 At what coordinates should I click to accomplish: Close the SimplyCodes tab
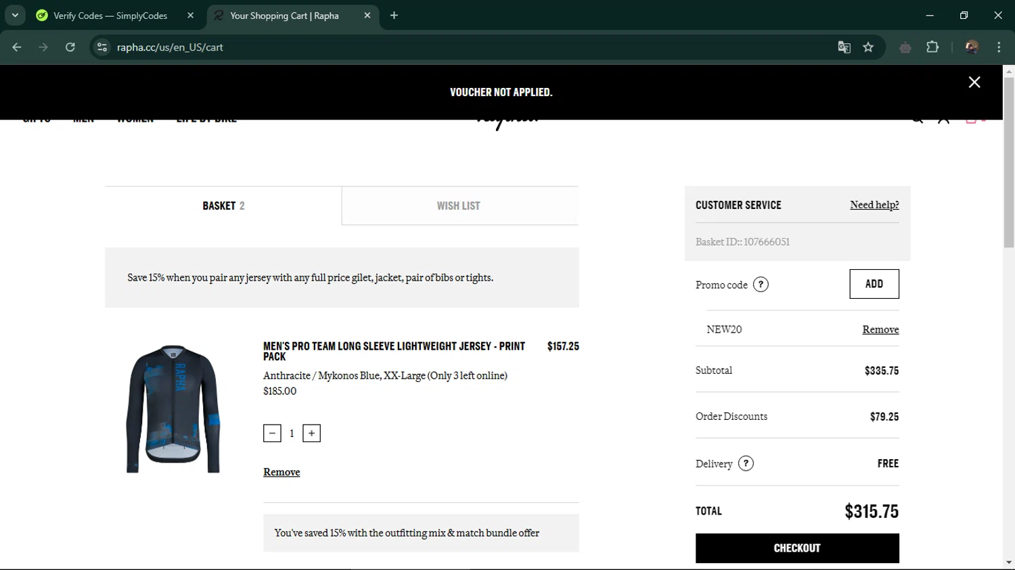[190, 16]
